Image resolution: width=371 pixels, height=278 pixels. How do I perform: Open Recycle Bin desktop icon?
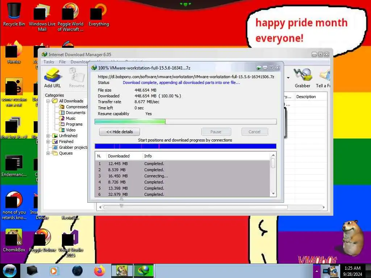point(14,14)
